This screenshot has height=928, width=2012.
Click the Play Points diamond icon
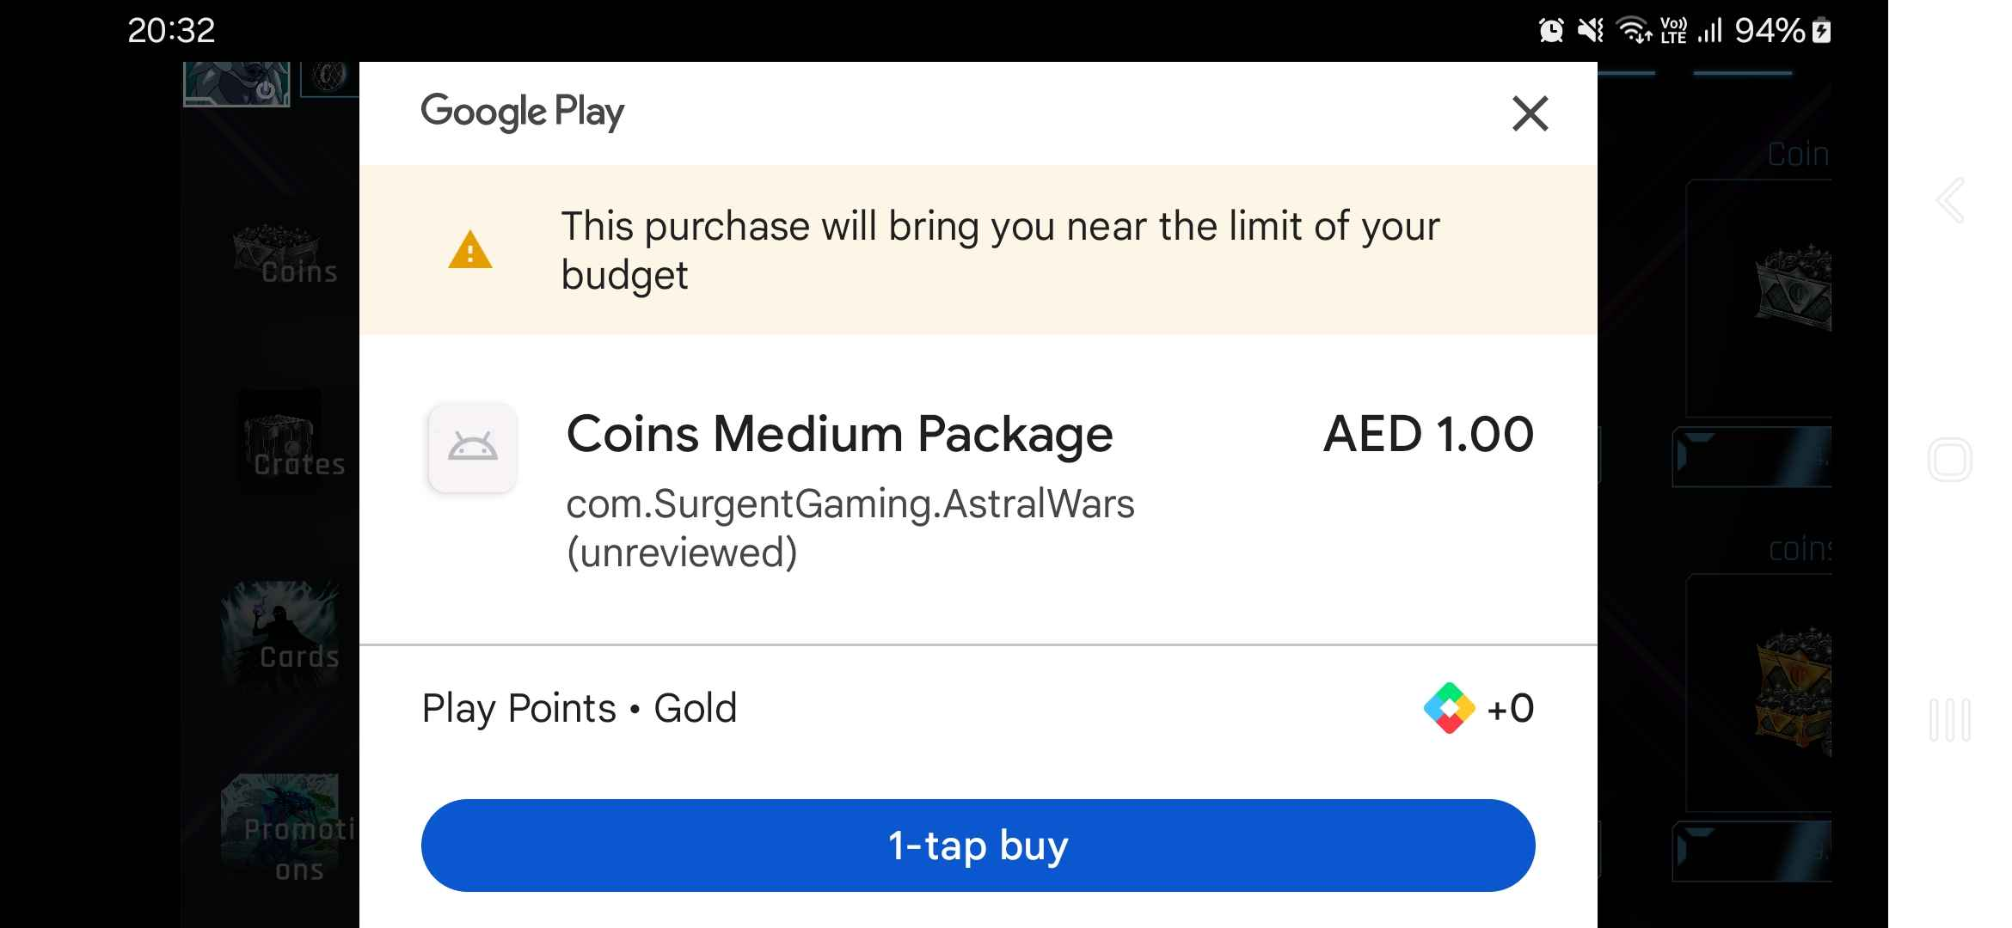[1449, 708]
